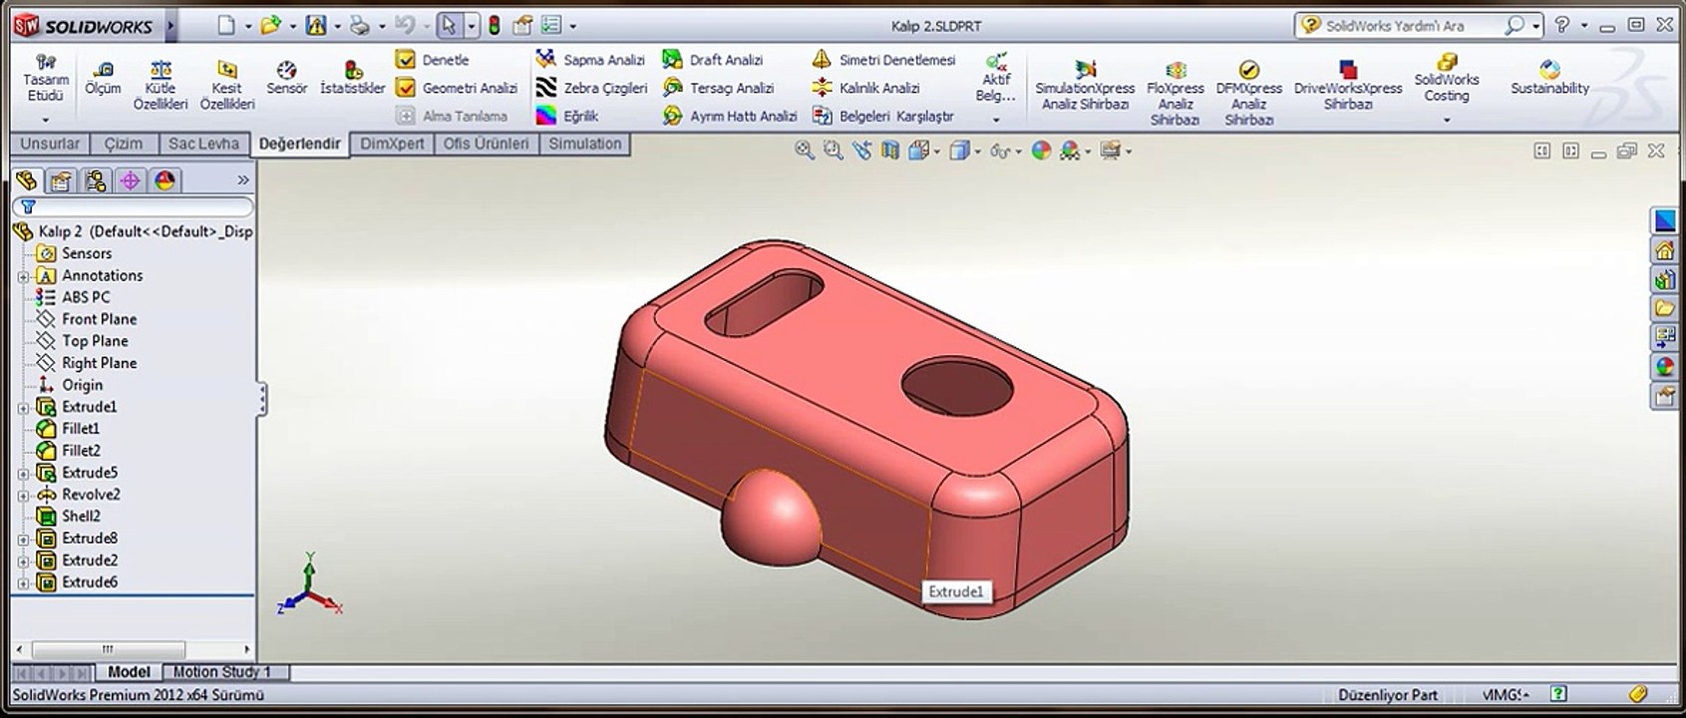Run Kalınlık Analizi thickness analysis
Image resolution: width=1686 pixels, height=718 pixels.
click(865, 88)
